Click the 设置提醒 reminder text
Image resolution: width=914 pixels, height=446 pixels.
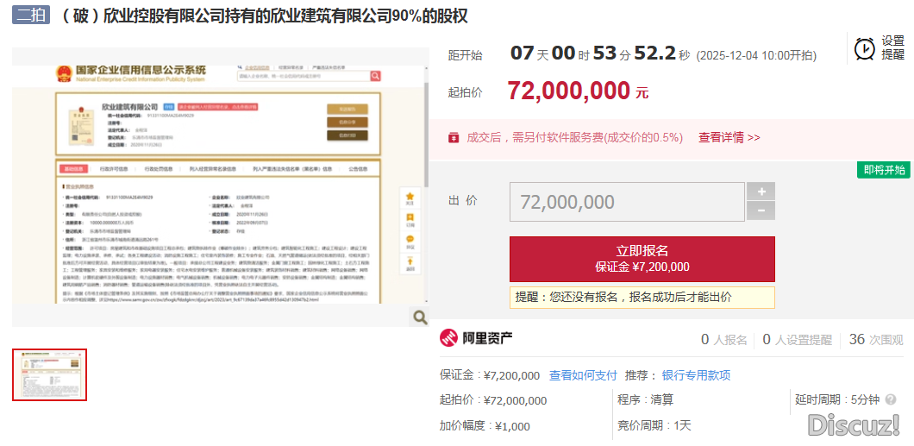pyautogui.click(x=892, y=47)
